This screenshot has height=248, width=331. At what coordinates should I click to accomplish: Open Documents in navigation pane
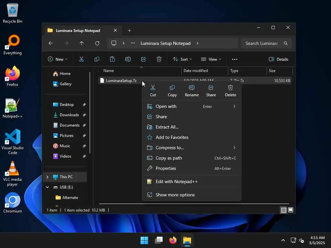click(x=66, y=125)
